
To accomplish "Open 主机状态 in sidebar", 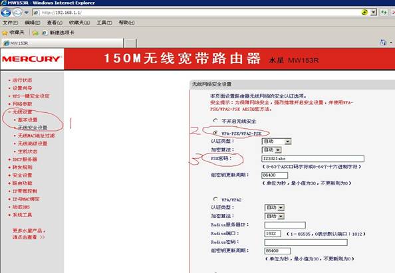I will click(x=27, y=151).
